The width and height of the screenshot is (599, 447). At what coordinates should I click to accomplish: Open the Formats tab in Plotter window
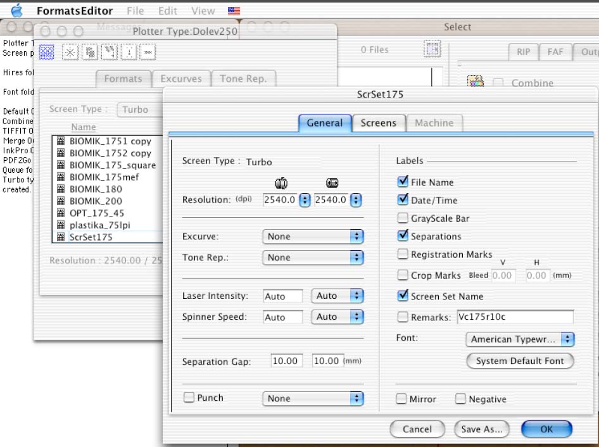coord(123,79)
